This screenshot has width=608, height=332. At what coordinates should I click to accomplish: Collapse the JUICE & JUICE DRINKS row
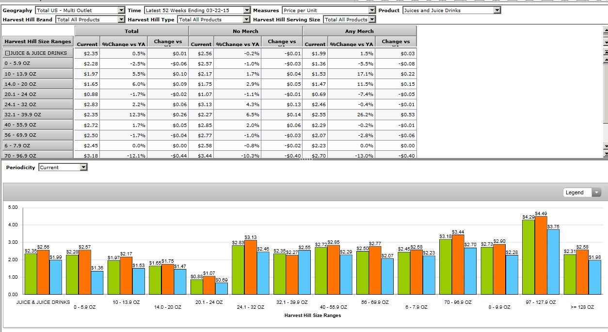click(7, 53)
